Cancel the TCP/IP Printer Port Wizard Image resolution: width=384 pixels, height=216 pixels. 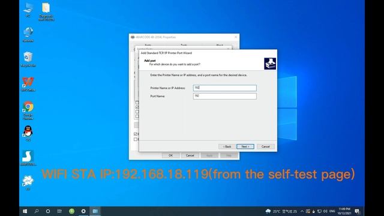pos(265,146)
